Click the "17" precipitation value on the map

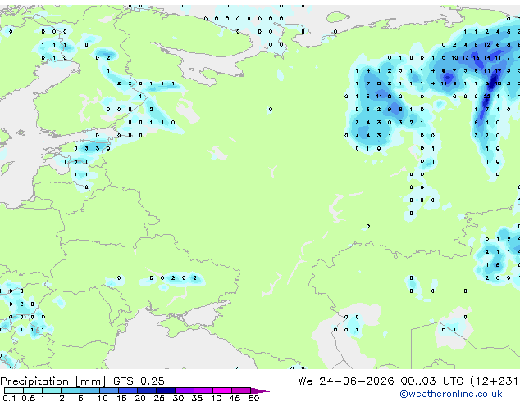[498, 70]
